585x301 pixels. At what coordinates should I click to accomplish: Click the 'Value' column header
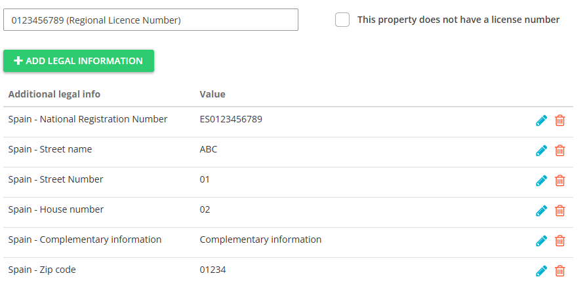click(212, 94)
